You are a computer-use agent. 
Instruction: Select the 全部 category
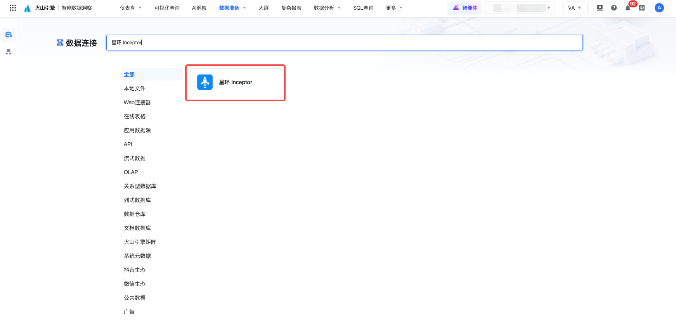pos(151,74)
